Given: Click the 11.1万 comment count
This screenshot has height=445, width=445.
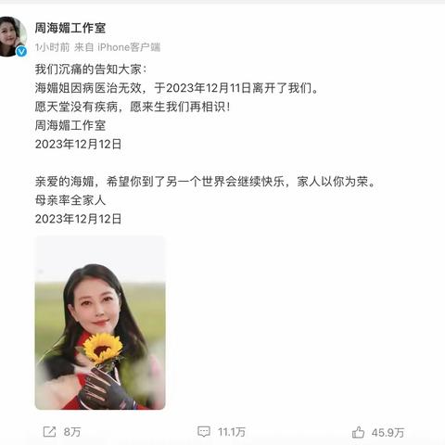Looking at the screenshot, I should 232,432.
